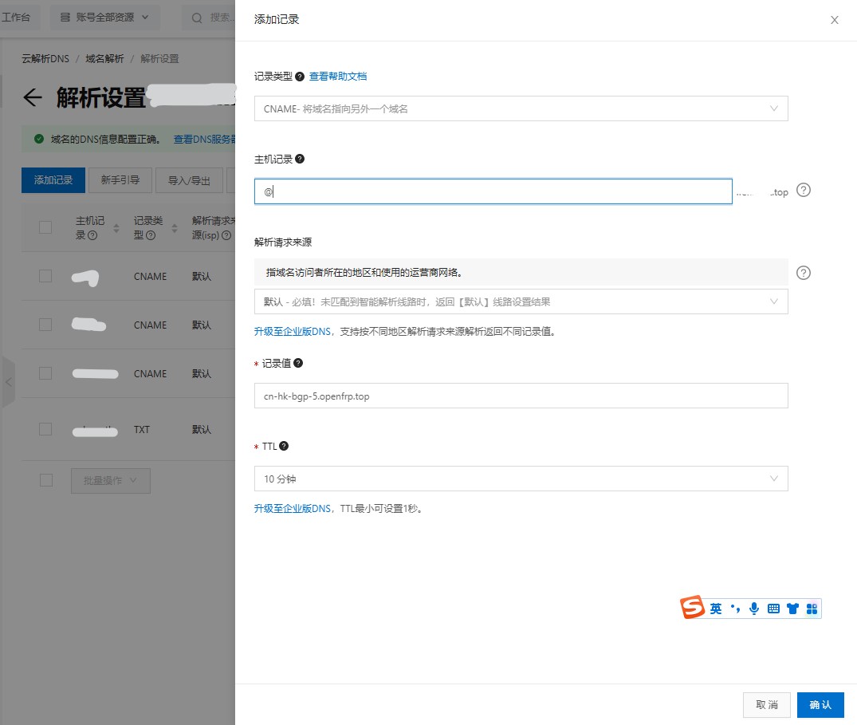857x725 pixels.
Task: Click the back arrow beside 解析设置 title
Action: [32, 98]
